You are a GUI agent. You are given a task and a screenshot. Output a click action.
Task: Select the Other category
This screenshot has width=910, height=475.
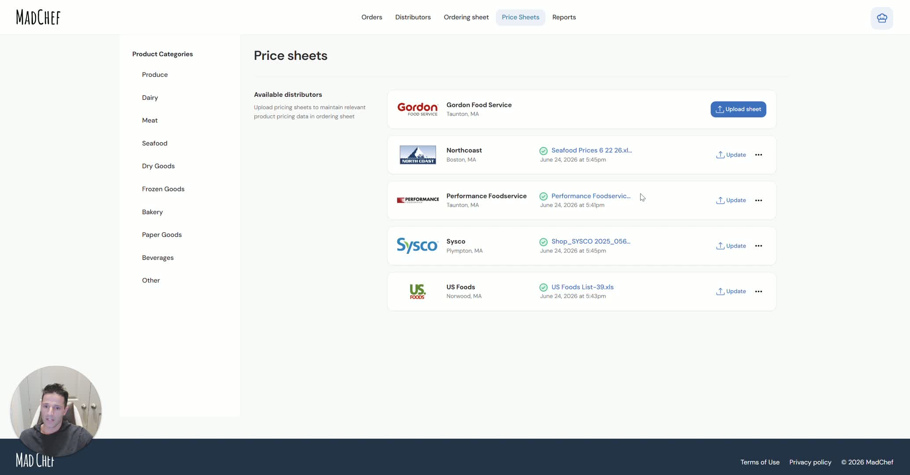click(151, 281)
